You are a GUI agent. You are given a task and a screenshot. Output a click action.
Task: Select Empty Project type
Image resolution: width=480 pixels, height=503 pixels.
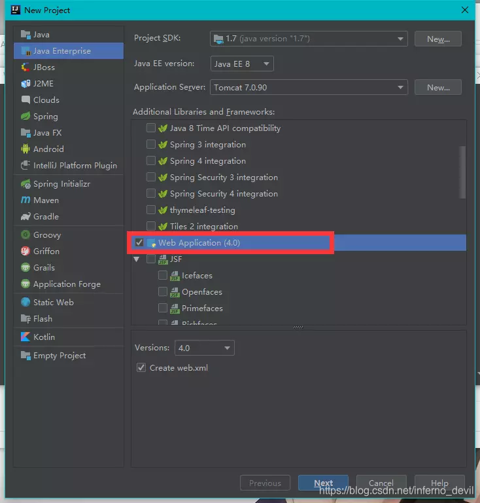[x=69, y=356]
